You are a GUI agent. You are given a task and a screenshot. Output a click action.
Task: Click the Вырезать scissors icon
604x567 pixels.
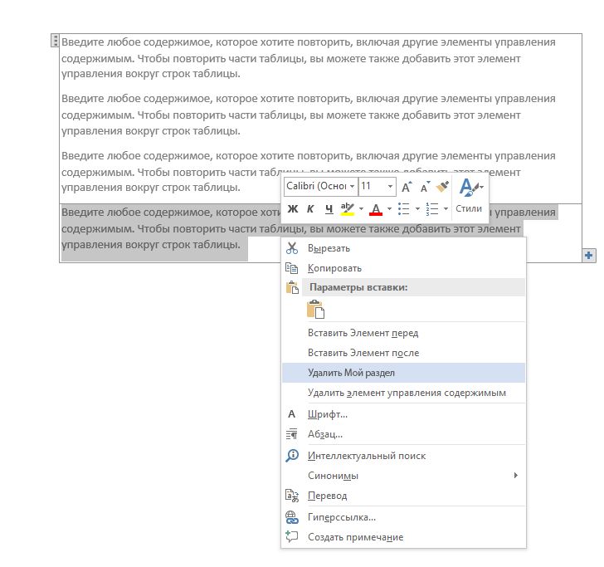pyautogui.click(x=292, y=248)
